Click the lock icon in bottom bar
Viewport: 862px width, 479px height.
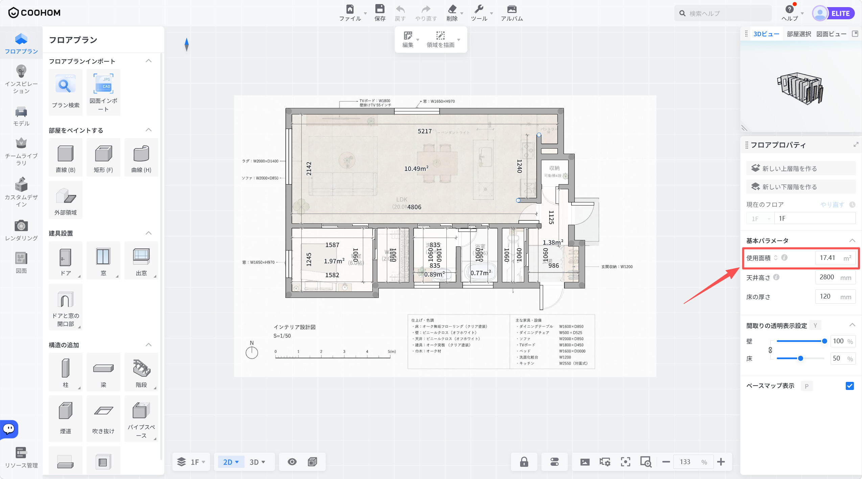pos(524,462)
